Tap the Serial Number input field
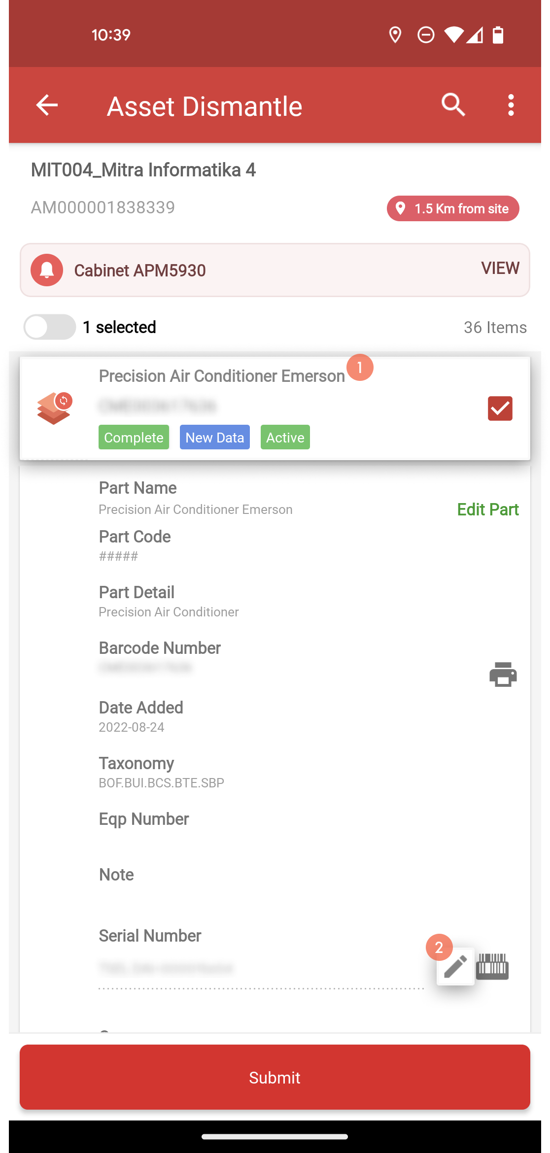The height and width of the screenshot is (1153, 550). pyautogui.click(x=261, y=969)
